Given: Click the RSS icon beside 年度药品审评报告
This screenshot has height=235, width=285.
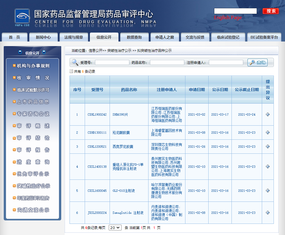Looking at the screenshot, I should (x=14, y=198).
